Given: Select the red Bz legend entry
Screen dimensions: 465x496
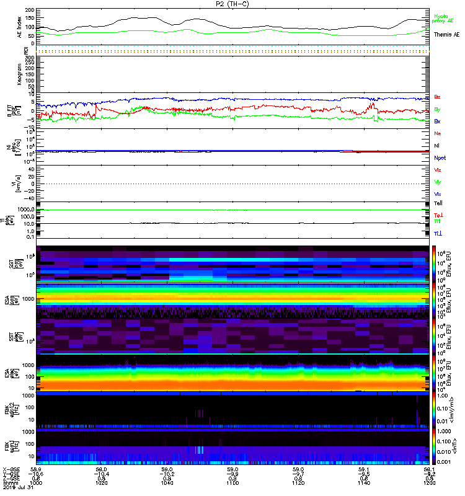Looking at the screenshot, I should pyautogui.click(x=437, y=97).
